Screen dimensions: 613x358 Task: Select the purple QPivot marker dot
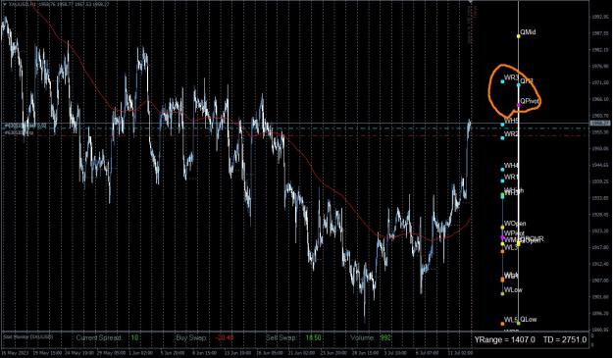coord(519,105)
